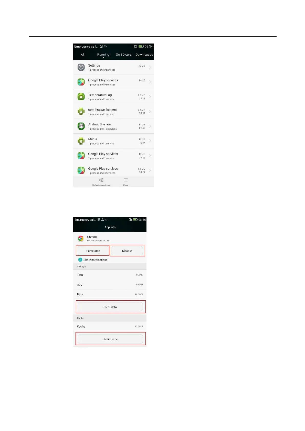Tap the TemperatureLog app icon
This screenshot has width=305, height=431.
tap(81, 97)
